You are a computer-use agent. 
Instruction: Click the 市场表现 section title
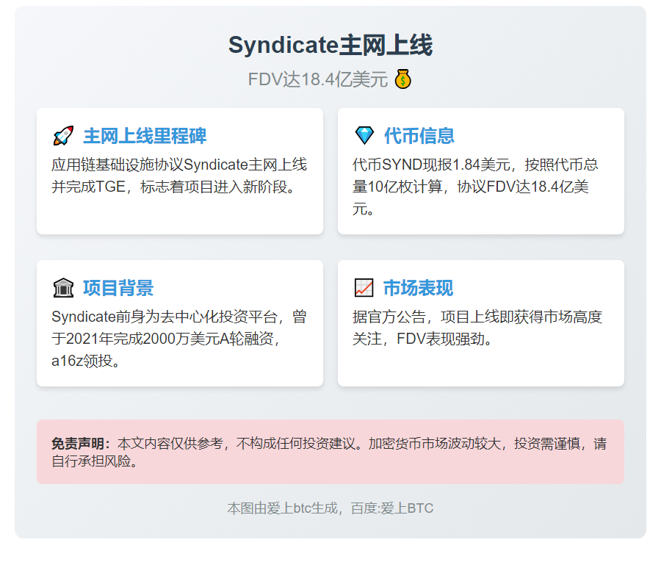click(x=419, y=288)
